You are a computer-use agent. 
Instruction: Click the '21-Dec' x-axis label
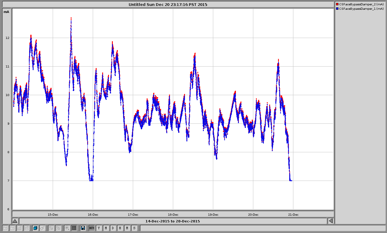point(293,214)
